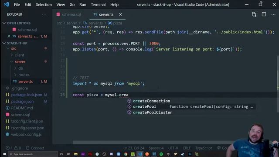This screenshot has width=279, height=157.
Task: Click the Windows taskbar search box
Action: 33,154
